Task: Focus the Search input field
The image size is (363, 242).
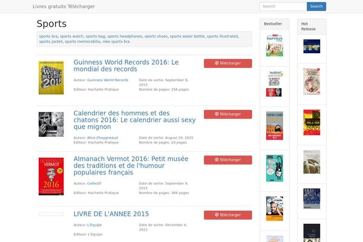Action: tap(283, 7)
